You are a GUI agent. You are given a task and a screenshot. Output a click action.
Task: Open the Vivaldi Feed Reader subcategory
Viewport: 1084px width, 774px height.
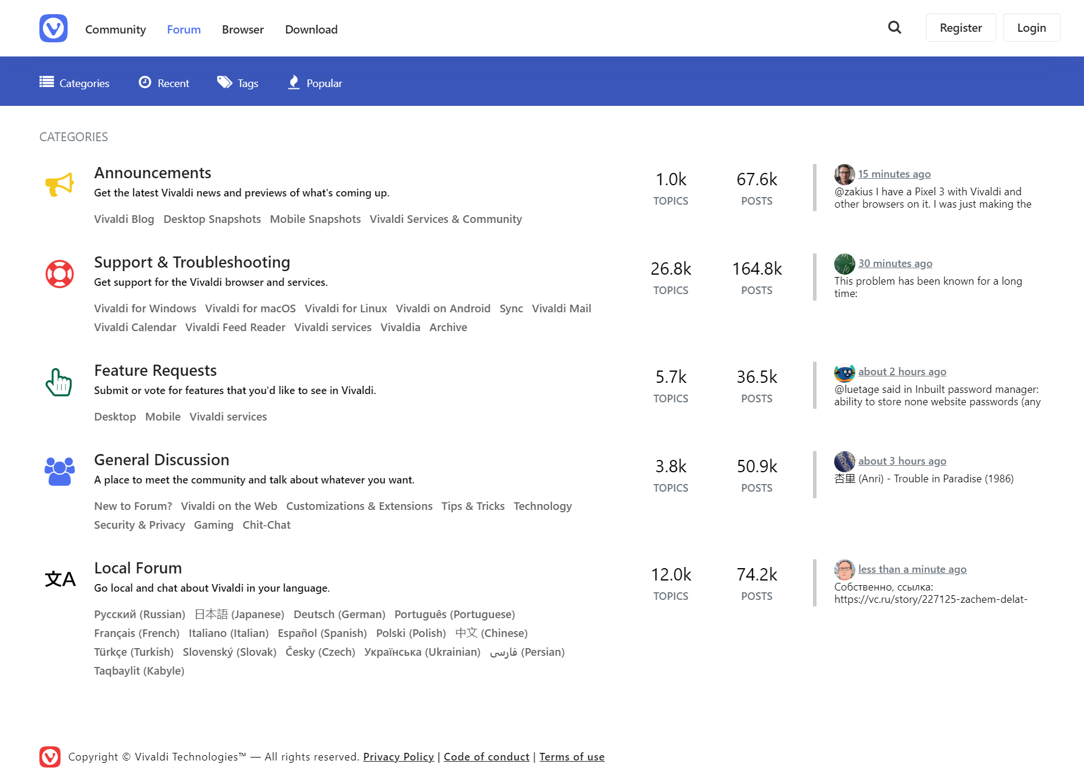tap(235, 328)
